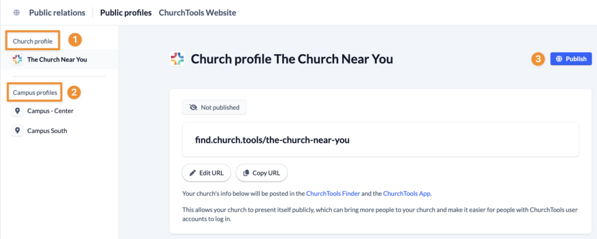This screenshot has width=597, height=239.
Task: Click the globe icon in Publish button
Action: tap(559, 59)
